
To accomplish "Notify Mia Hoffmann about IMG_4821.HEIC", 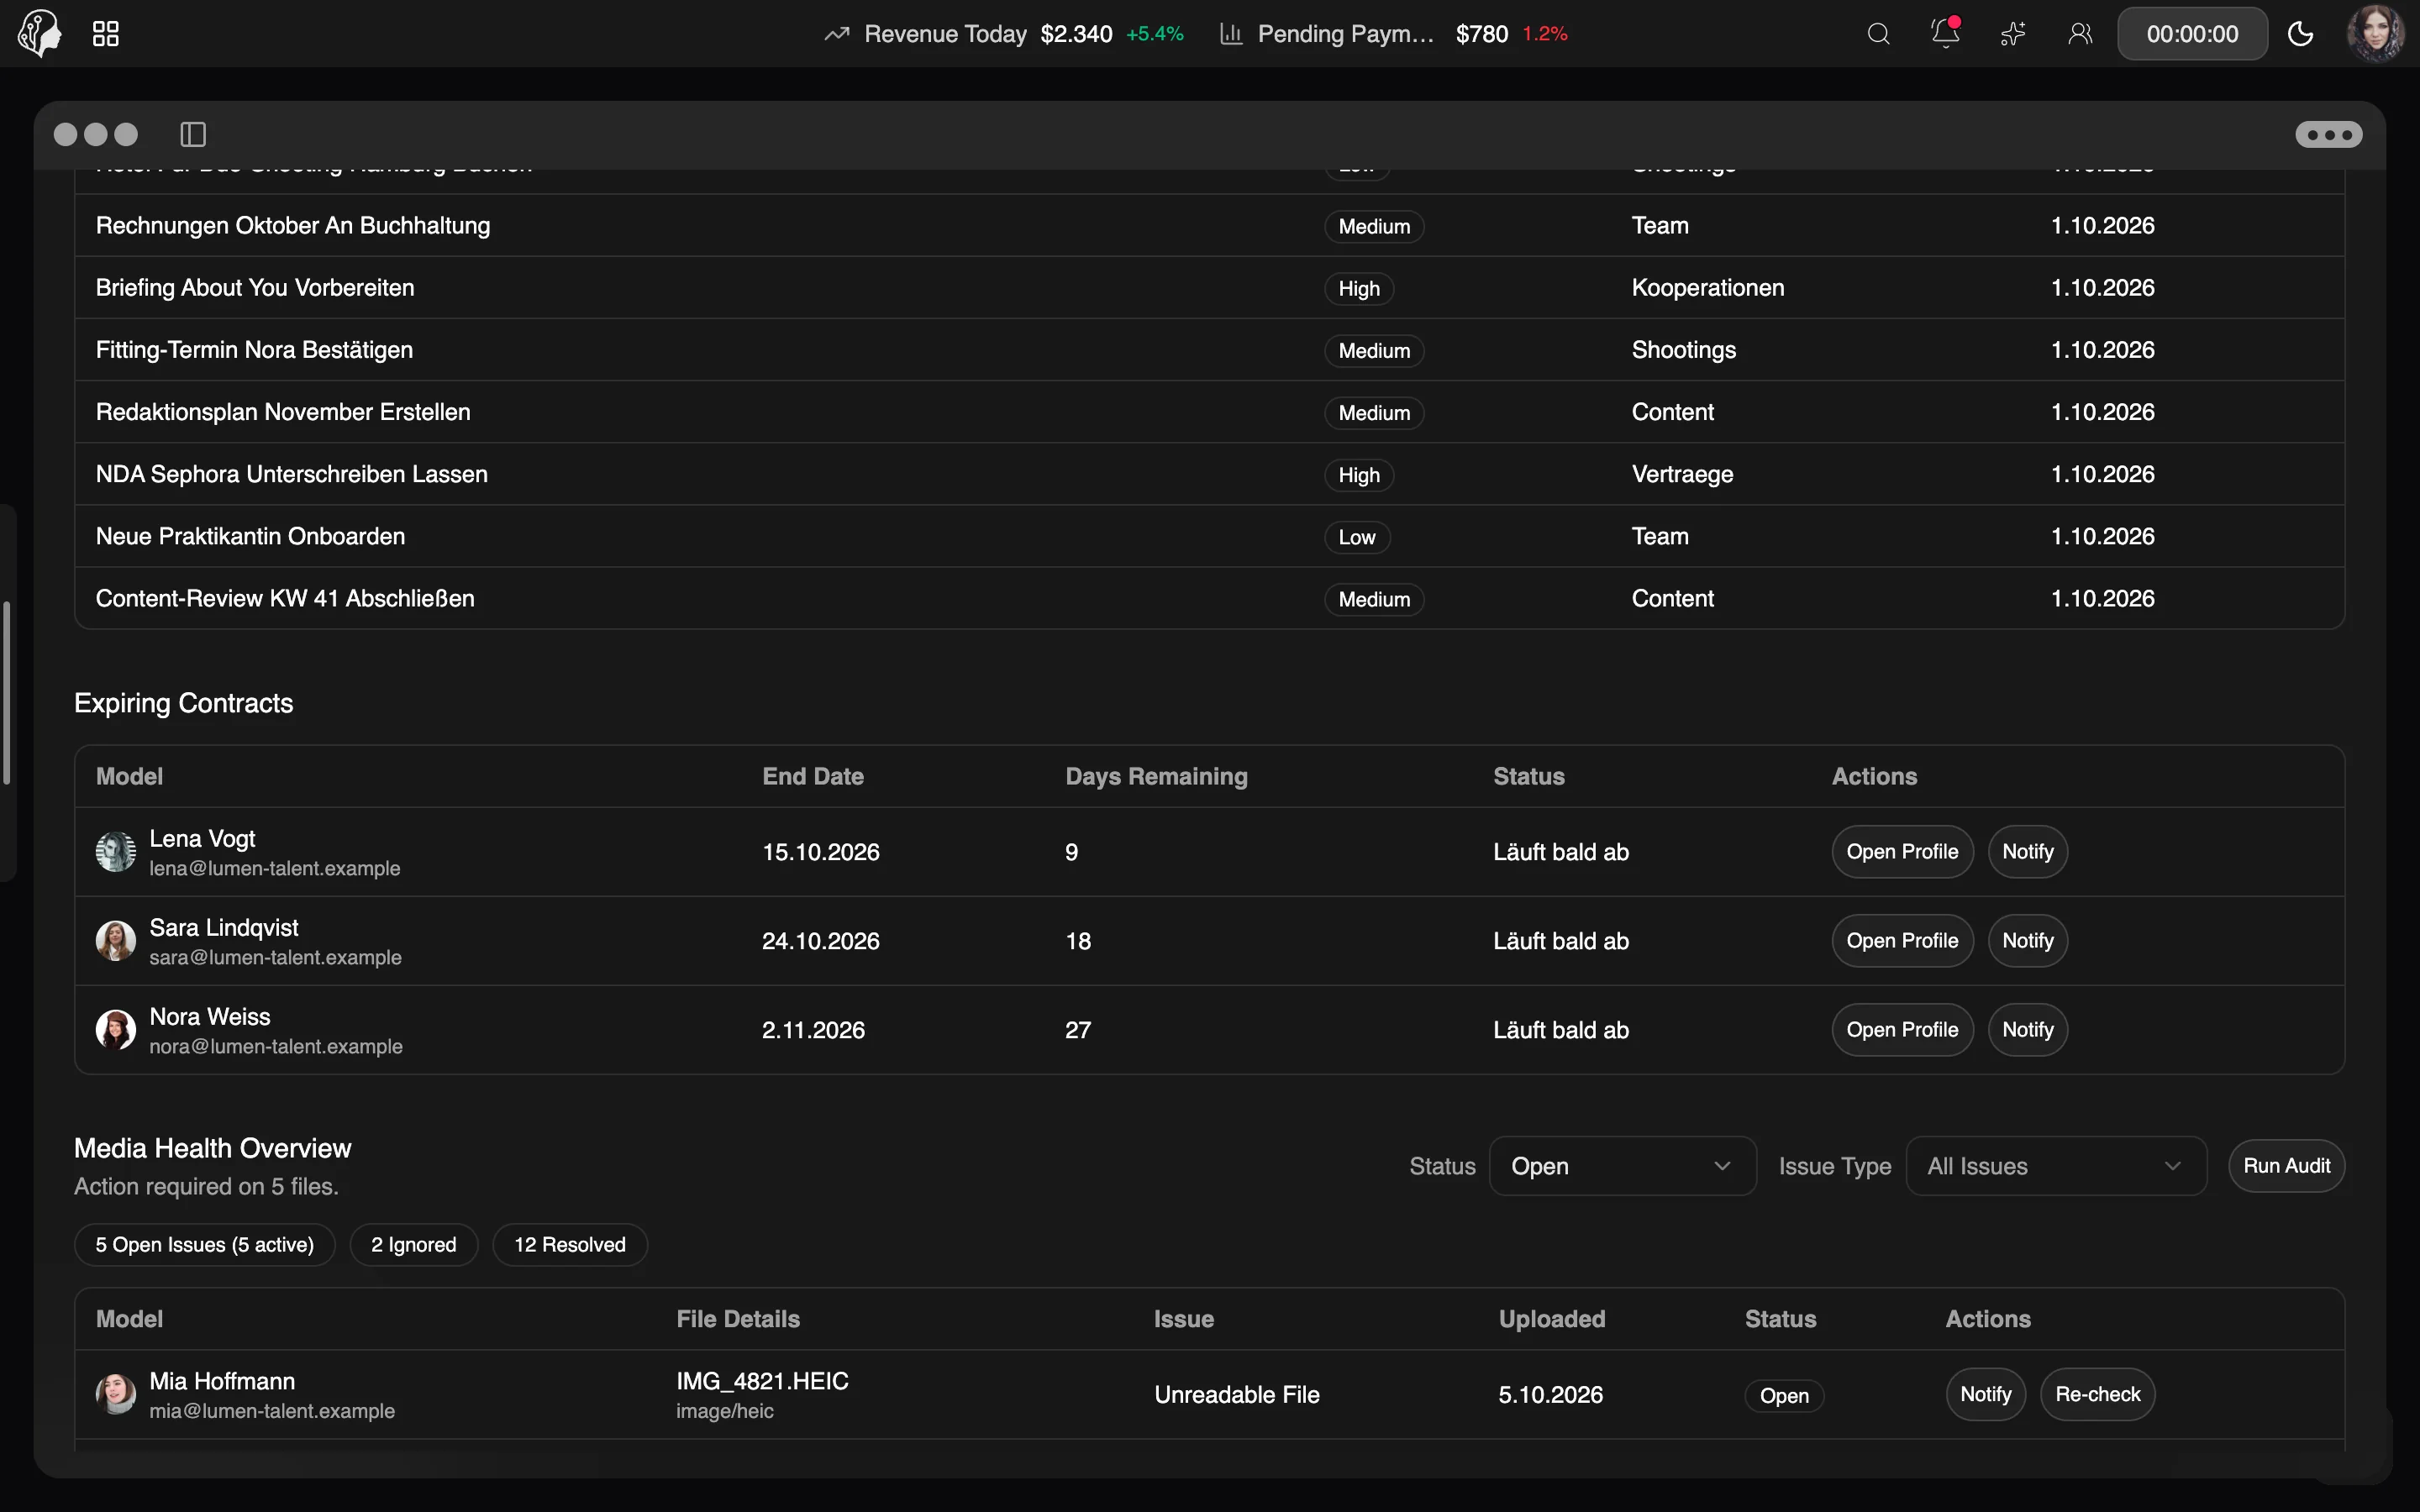I will [x=1985, y=1394].
